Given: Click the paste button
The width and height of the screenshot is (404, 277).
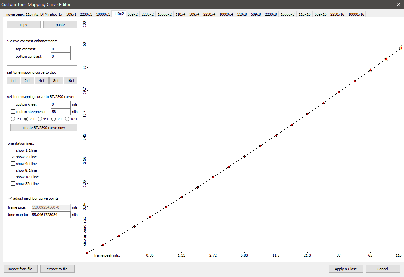Looking at the screenshot, I should click(60, 25).
